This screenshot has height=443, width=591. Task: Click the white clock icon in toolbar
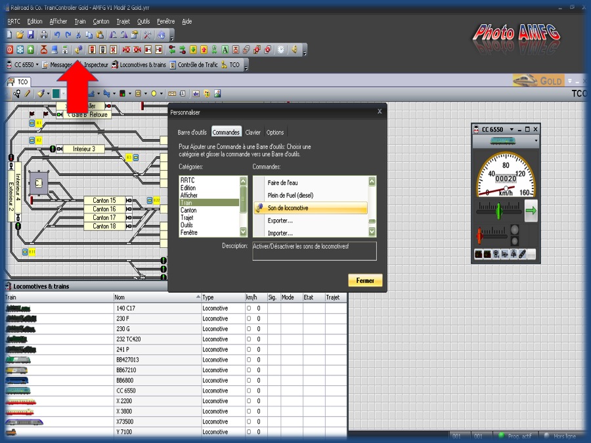281,49
